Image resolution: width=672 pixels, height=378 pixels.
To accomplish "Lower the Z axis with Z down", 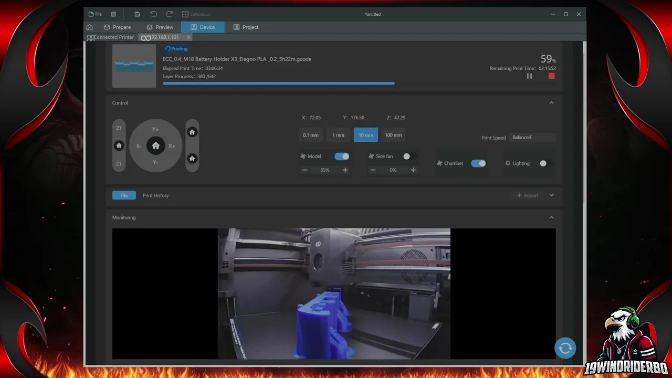I will click(119, 164).
